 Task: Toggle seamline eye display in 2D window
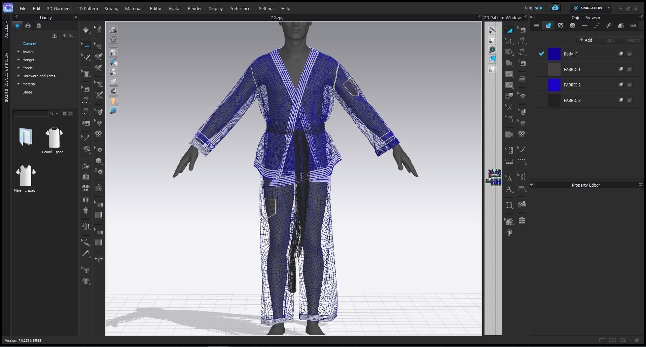click(492, 30)
